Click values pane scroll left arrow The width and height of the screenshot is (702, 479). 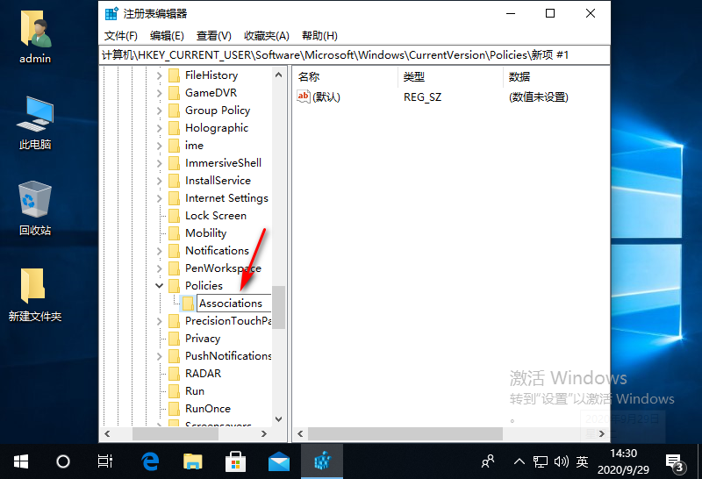tap(300, 433)
